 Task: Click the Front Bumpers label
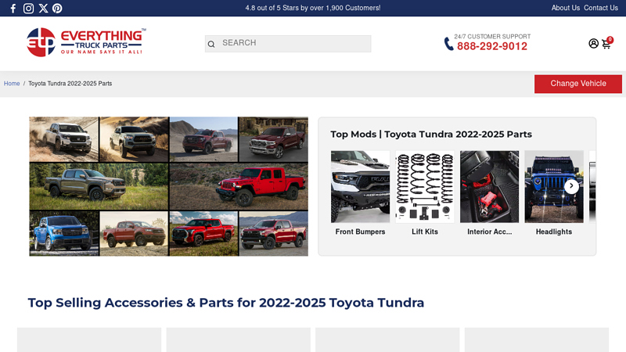pyautogui.click(x=360, y=232)
